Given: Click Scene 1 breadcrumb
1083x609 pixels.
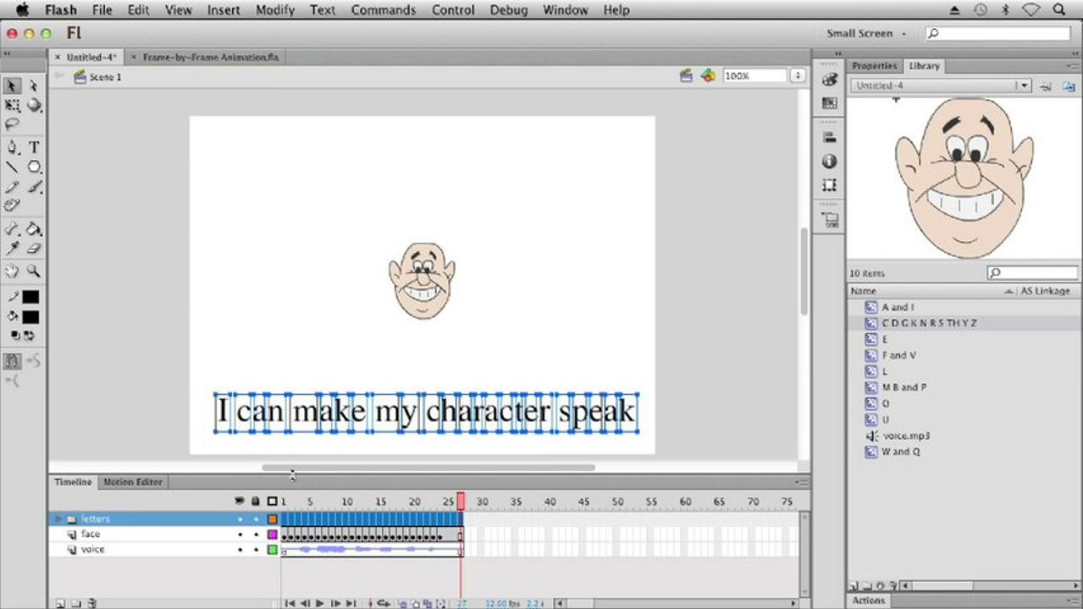Looking at the screenshot, I should point(105,77).
